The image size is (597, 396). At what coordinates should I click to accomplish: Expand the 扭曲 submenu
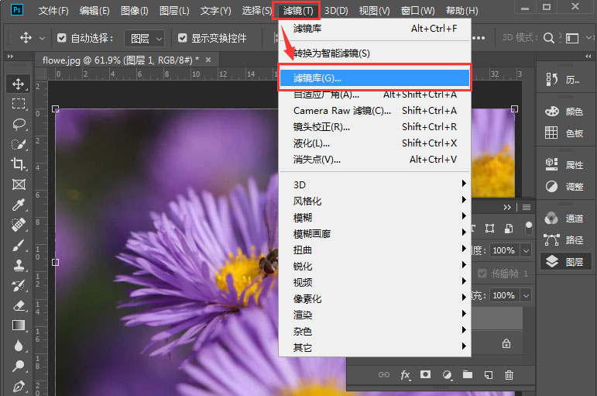(375, 250)
